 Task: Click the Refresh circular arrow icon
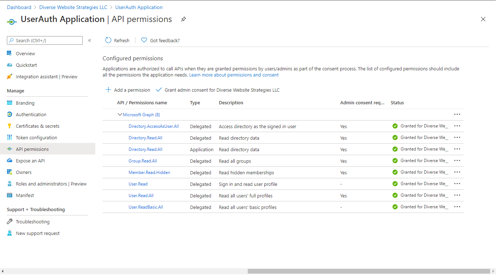[108, 40]
